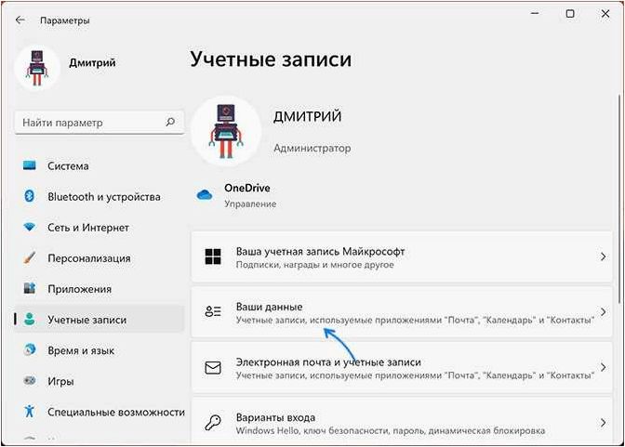
Task: Click the Сеть и Интернет Wi-Fi icon
Action: click(x=30, y=227)
